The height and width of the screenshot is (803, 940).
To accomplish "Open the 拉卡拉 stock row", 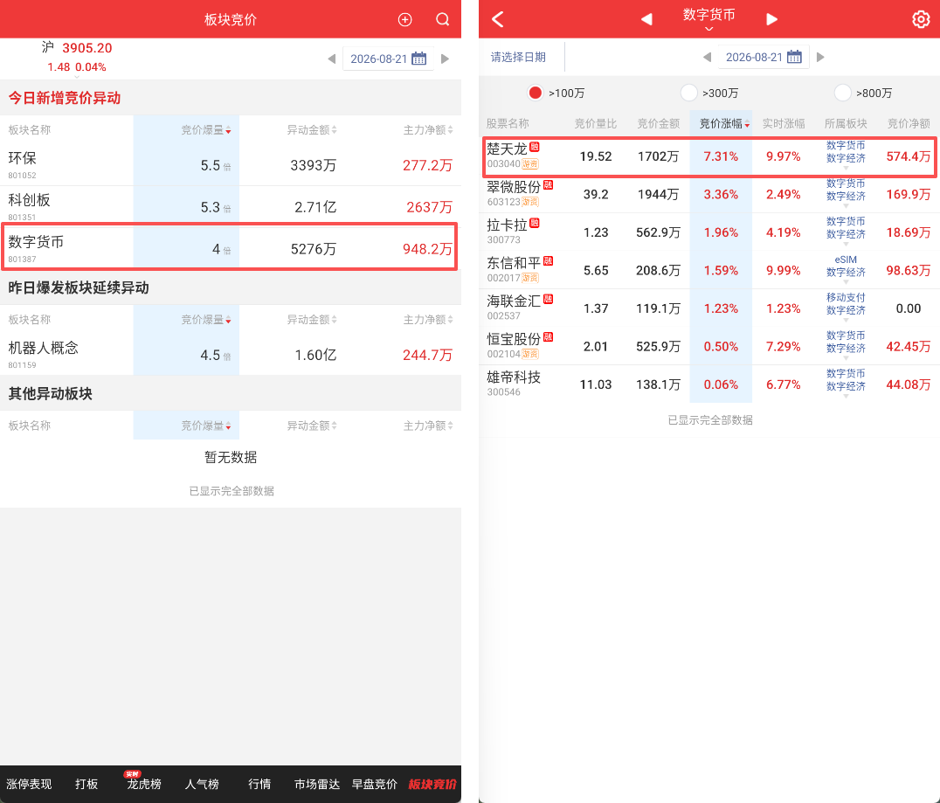I will tap(709, 232).
